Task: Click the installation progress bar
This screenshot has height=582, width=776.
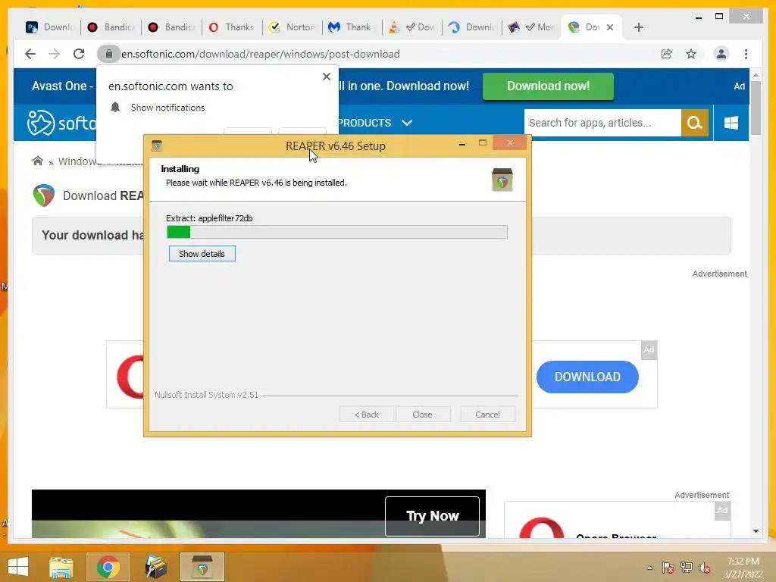Action: click(x=337, y=232)
